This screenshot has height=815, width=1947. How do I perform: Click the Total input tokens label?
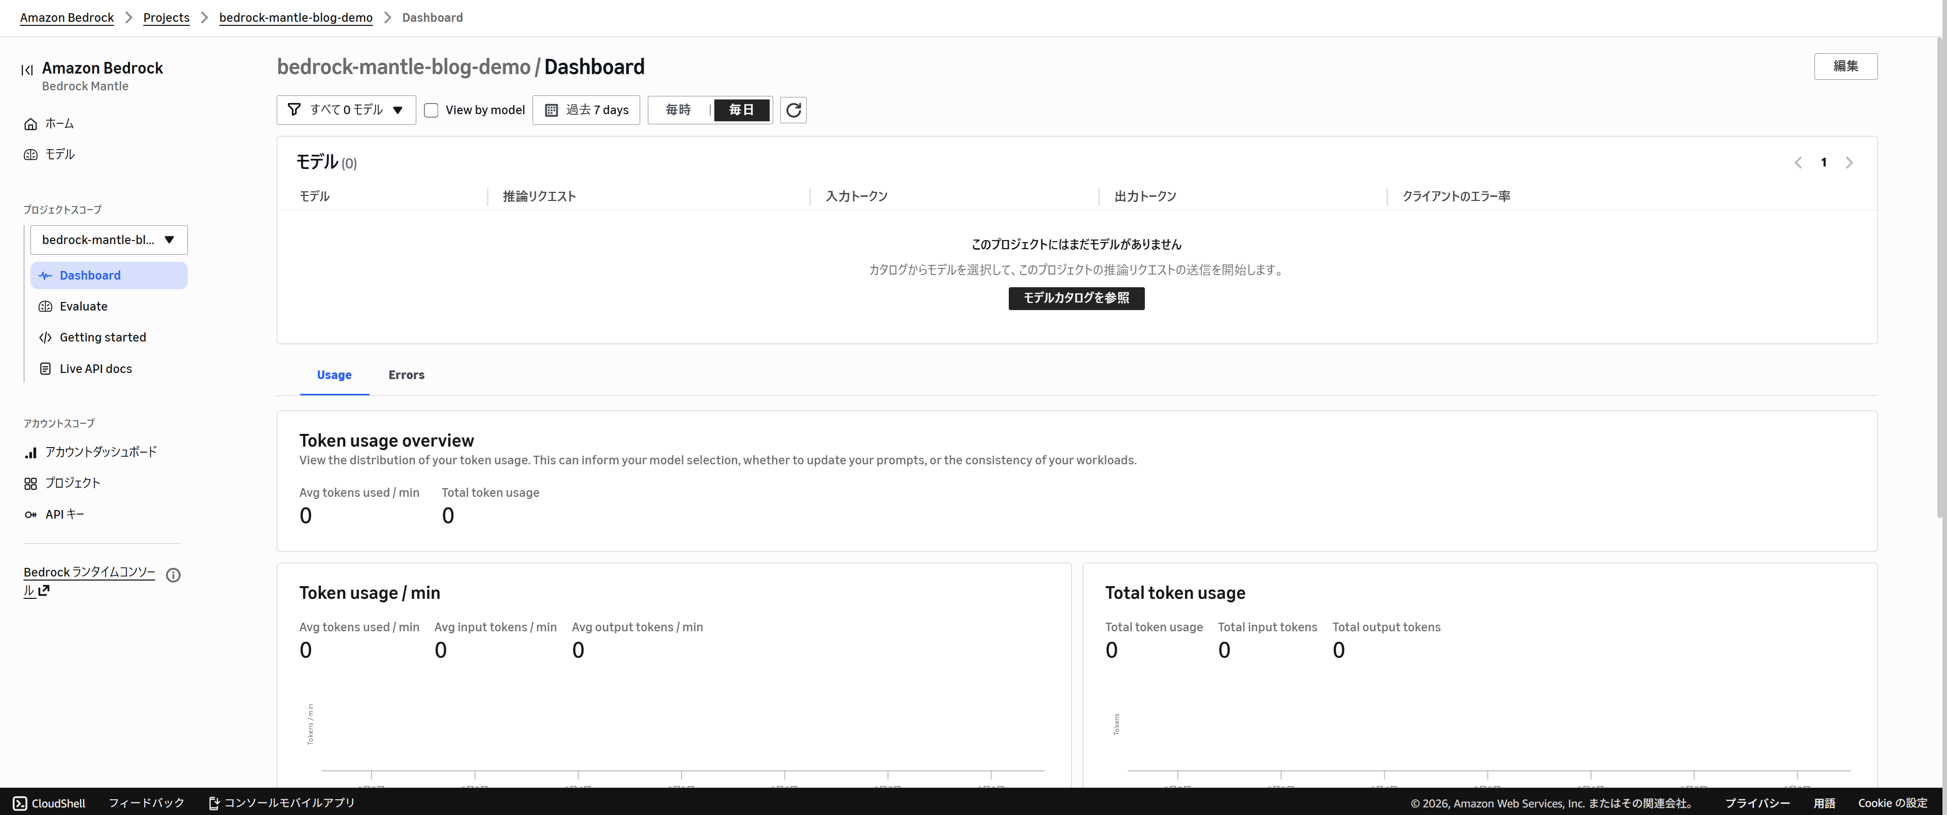pyautogui.click(x=1268, y=627)
